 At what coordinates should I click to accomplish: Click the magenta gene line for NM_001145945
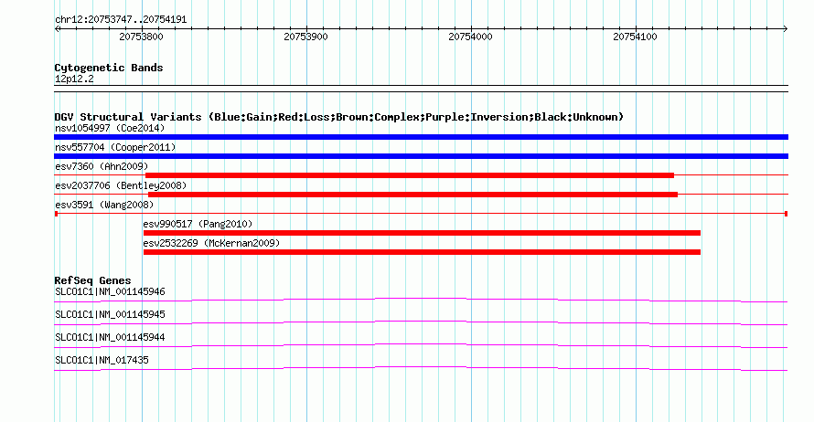421,322
